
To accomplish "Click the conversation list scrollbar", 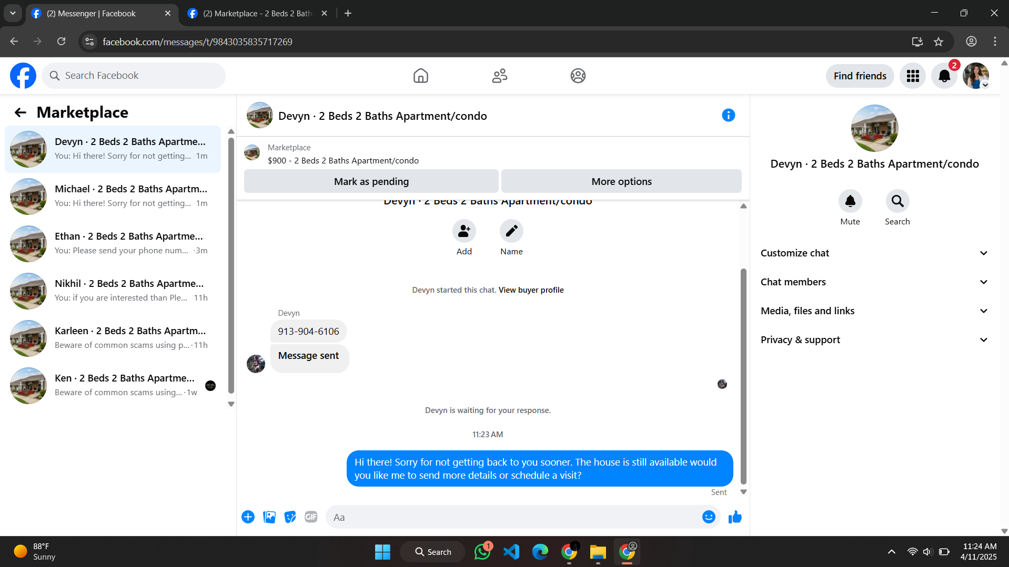I will 231,265.
